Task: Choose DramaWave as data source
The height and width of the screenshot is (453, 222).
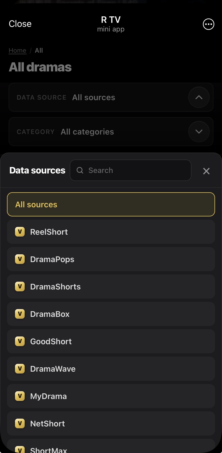Action: (x=111, y=369)
